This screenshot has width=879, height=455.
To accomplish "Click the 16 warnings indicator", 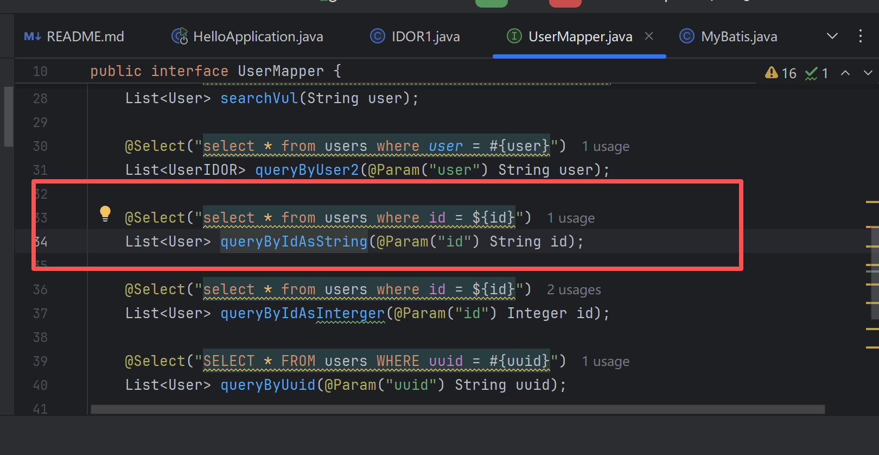I will coord(780,73).
